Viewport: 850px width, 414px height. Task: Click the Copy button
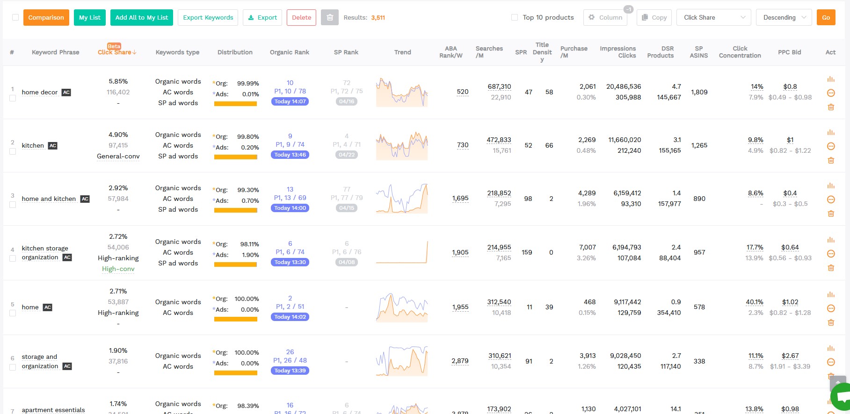click(654, 17)
